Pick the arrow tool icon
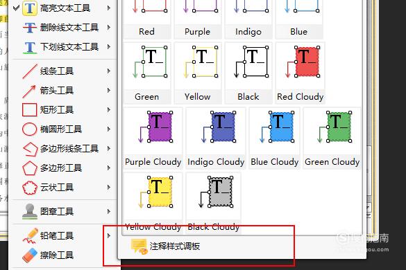 click(29, 91)
